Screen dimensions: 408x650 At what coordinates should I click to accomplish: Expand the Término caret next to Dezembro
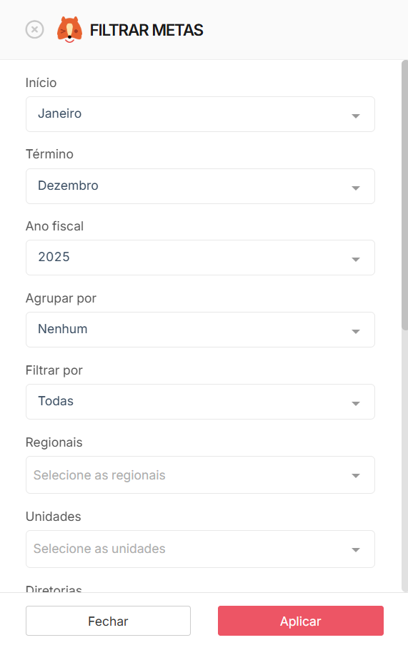pos(356,188)
